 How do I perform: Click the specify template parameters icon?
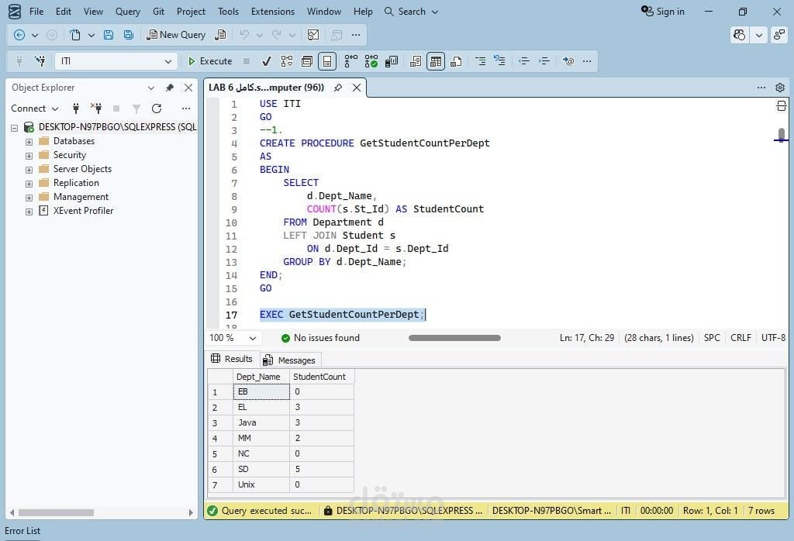[568, 61]
